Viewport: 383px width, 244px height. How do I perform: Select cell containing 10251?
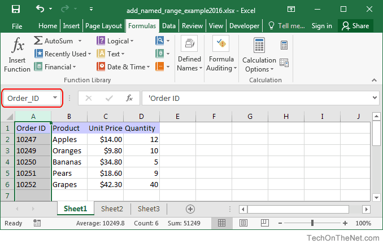click(x=33, y=174)
